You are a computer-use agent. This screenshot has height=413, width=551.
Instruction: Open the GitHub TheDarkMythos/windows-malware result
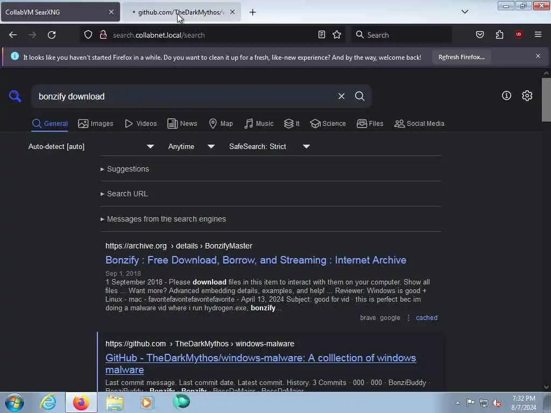pyautogui.click(x=261, y=364)
